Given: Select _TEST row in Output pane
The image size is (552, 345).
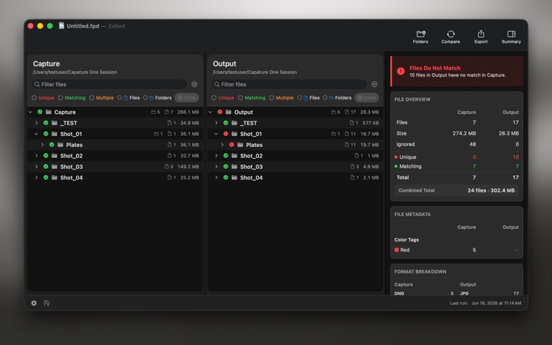Looking at the screenshot, I should coord(295,123).
